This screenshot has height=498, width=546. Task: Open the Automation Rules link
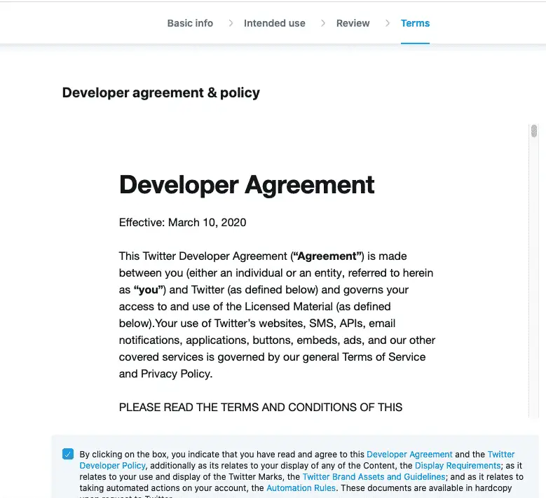pyautogui.click(x=301, y=487)
